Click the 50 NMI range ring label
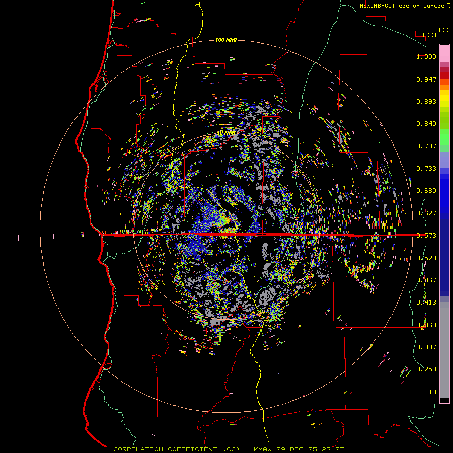Screen dimensions: 453x453 (x=226, y=133)
